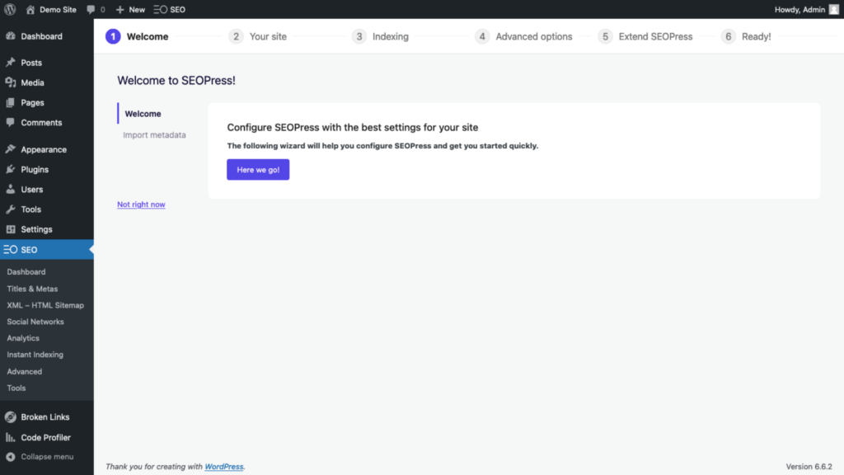Click the Not right now link
The height and width of the screenshot is (475, 844).
point(141,205)
